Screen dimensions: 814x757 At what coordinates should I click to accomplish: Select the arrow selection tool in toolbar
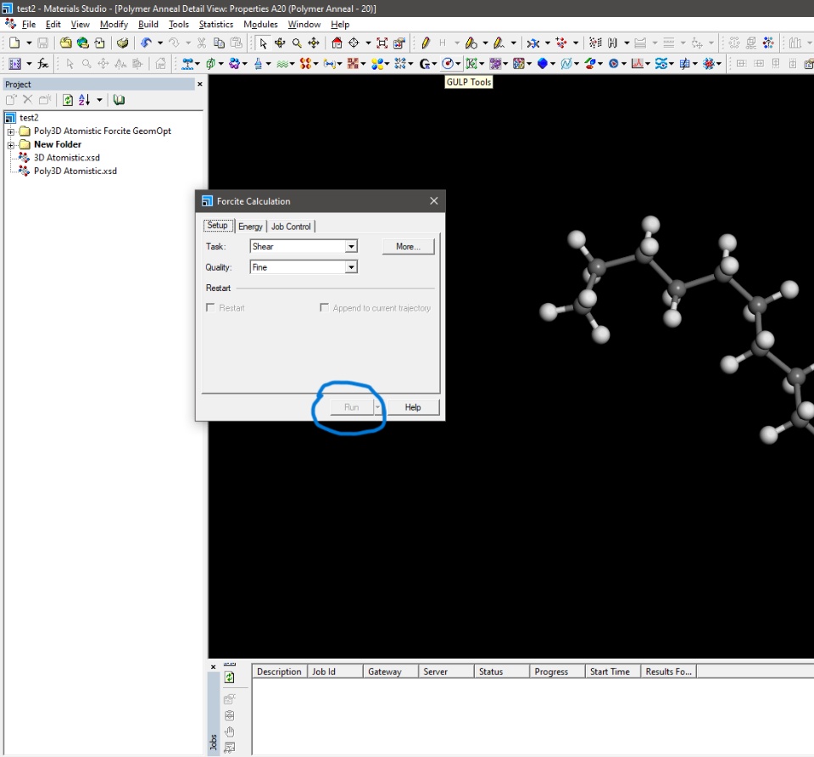[263, 42]
